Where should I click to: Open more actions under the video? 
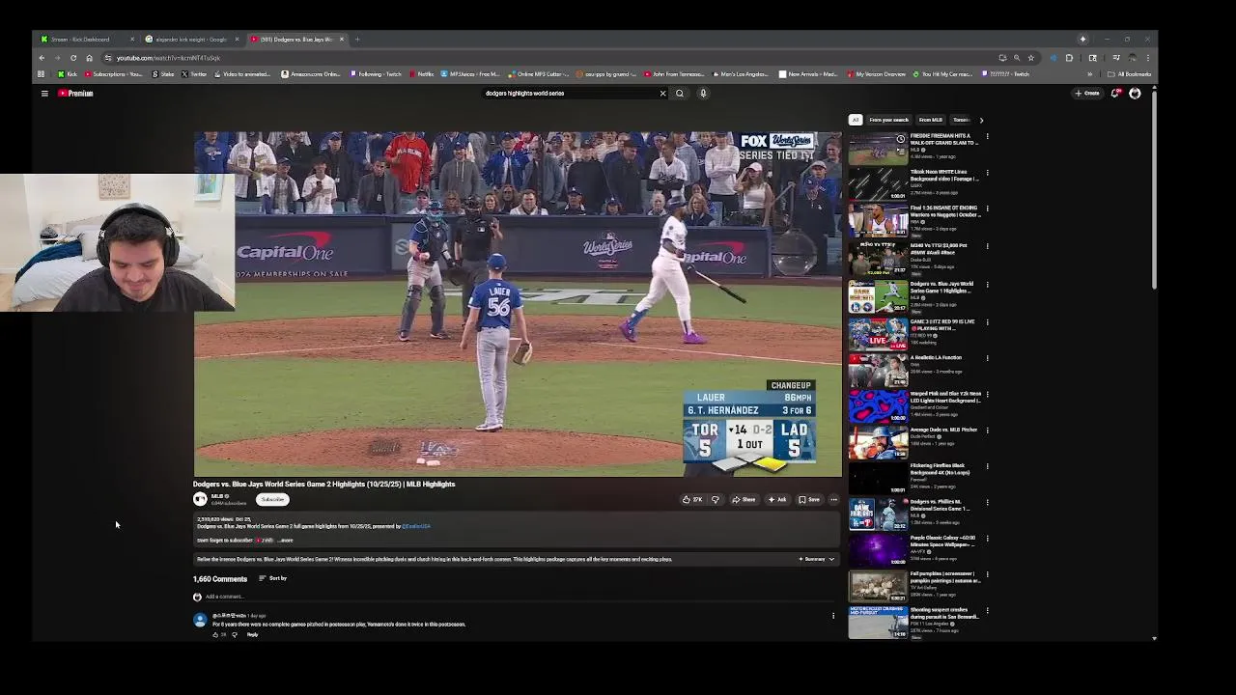(833, 499)
